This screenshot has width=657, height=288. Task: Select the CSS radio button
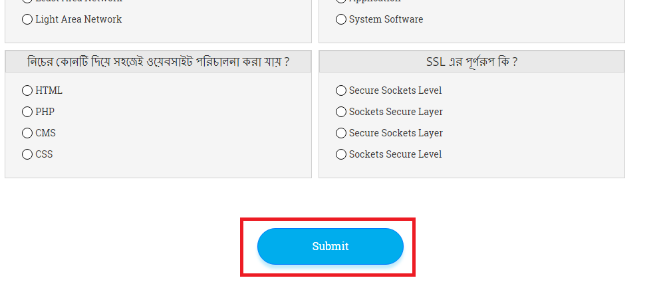point(27,154)
